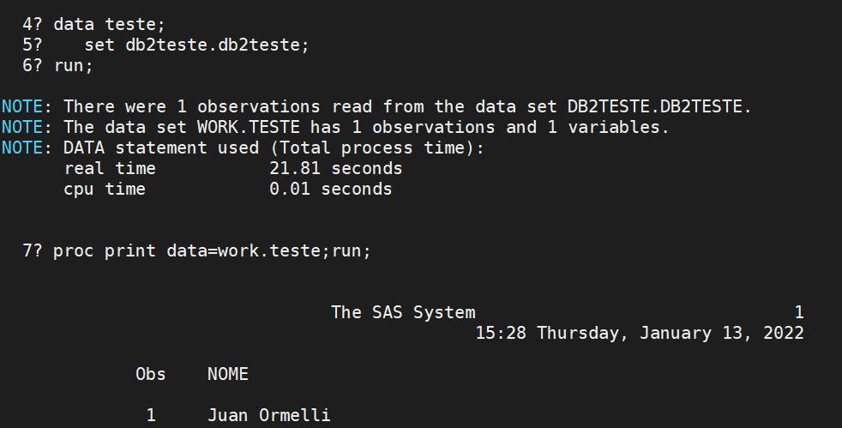Click the '21.81 seconds' value
Image resolution: width=842 pixels, height=428 pixels.
[x=335, y=168]
